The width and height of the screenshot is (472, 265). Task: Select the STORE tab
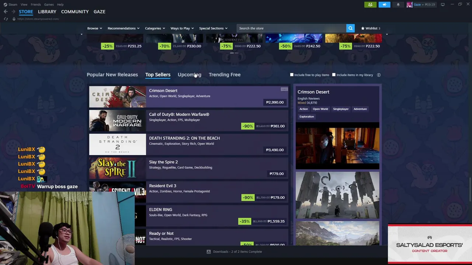point(26,12)
